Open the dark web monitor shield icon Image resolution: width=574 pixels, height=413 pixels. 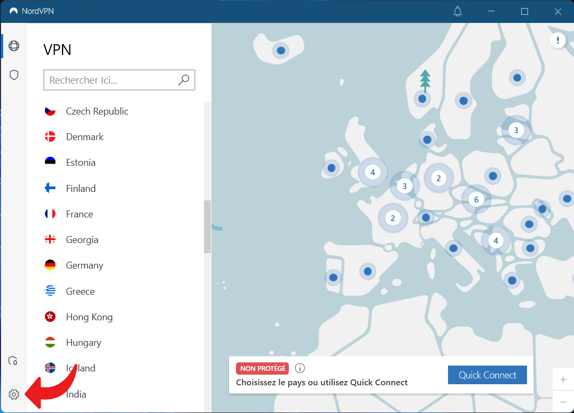[x=13, y=361]
